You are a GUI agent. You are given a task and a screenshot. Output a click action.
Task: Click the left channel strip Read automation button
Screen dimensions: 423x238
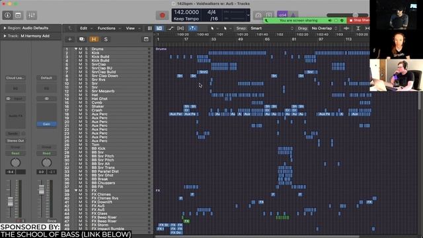click(x=15, y=153)
